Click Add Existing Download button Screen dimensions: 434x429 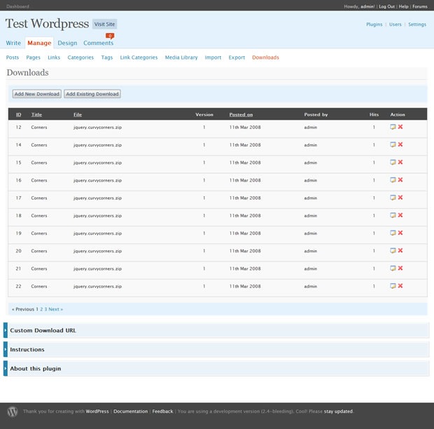click(x=92, y=94)
